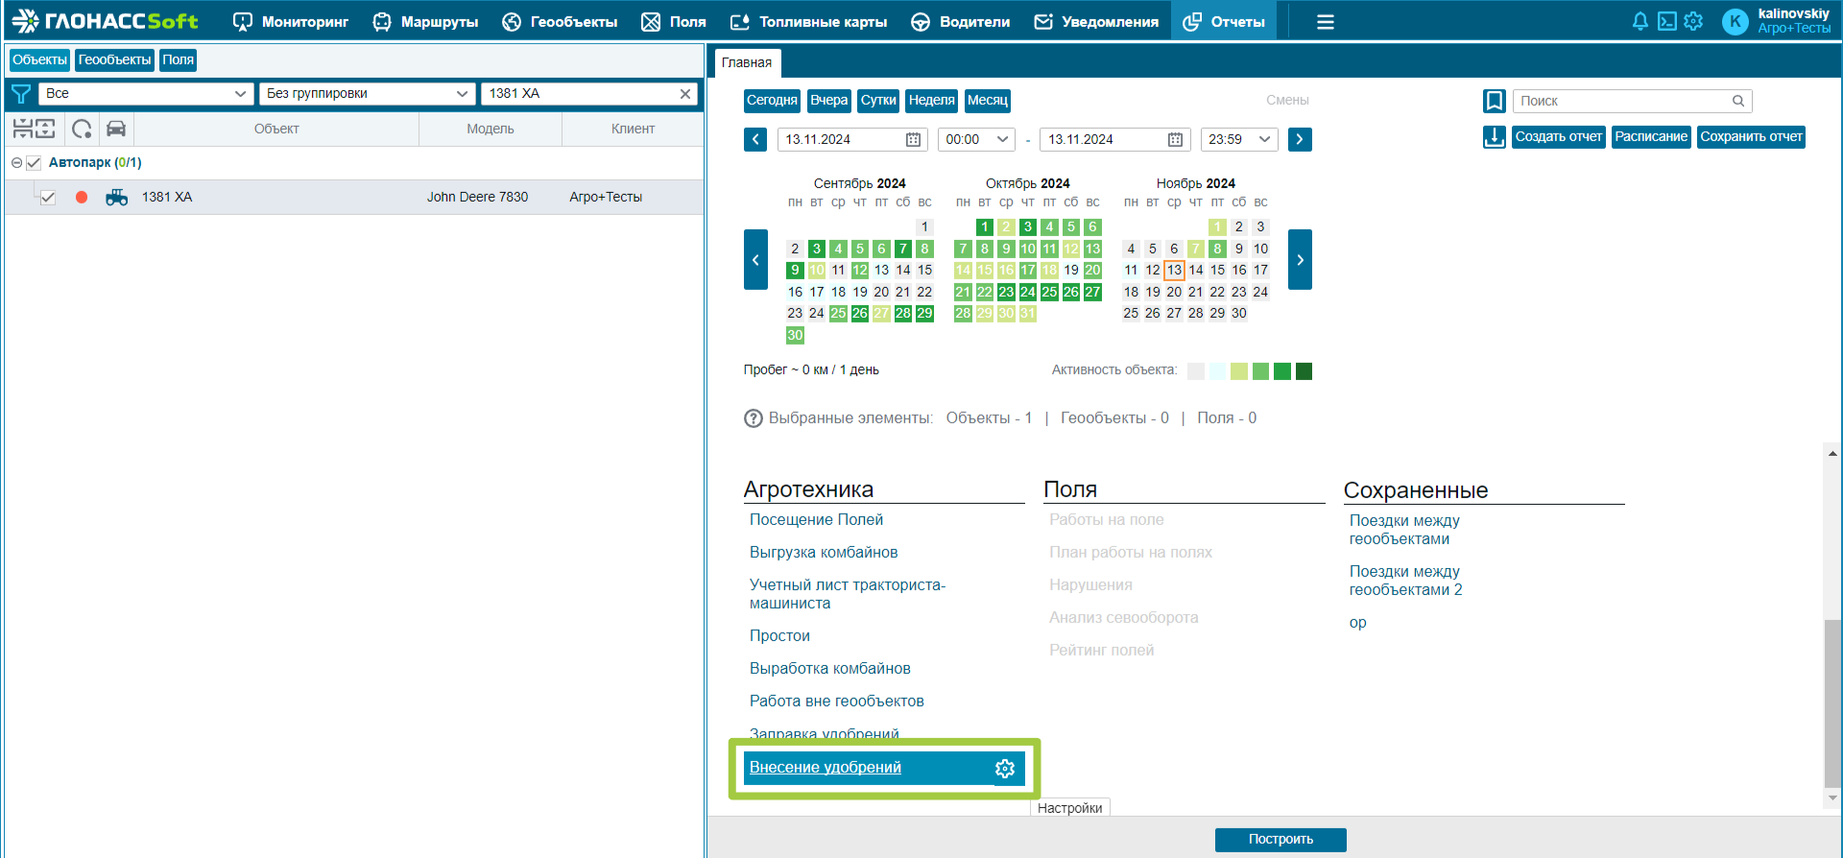Click Расписание button
The image size is (1843, 858).
coord(1651,137)
